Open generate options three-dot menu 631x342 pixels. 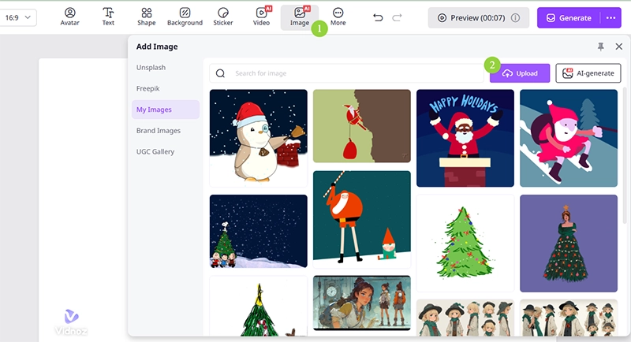point(610,17)
